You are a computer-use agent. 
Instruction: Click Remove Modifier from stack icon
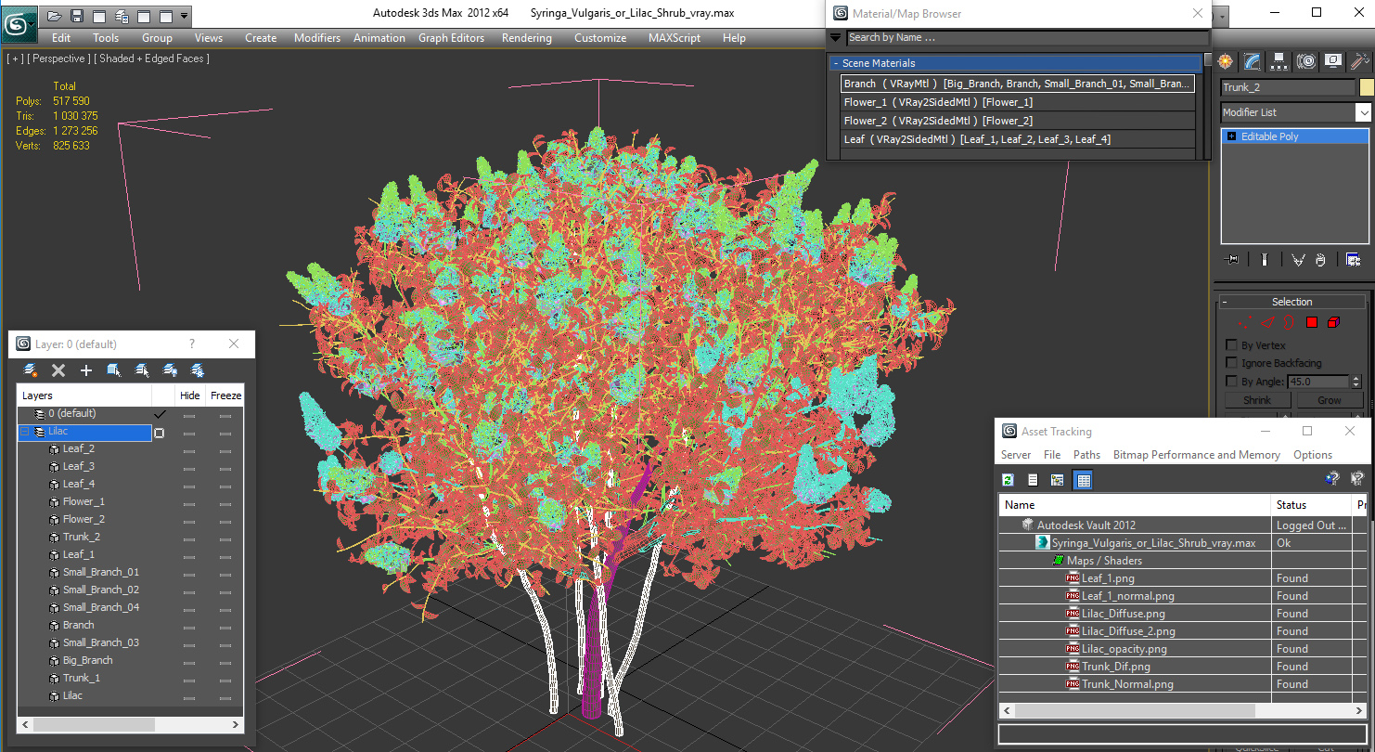pos(1320,260)
